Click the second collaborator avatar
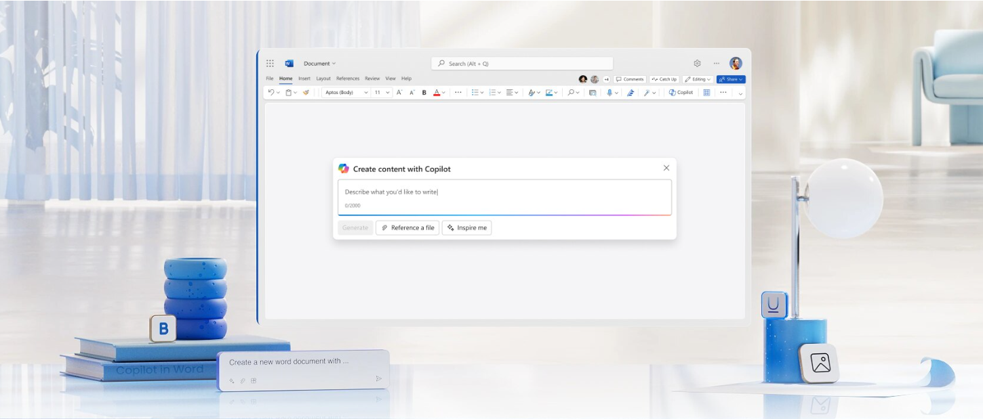Screen dimensions: 983x419 click(x=595, y=79)
